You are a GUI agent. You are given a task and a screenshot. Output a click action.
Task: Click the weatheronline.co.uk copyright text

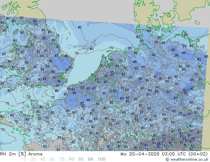point(187,159)
